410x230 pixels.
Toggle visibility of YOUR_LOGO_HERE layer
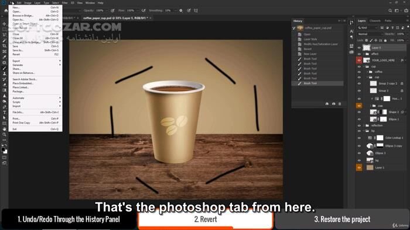(x=359, y=60)
